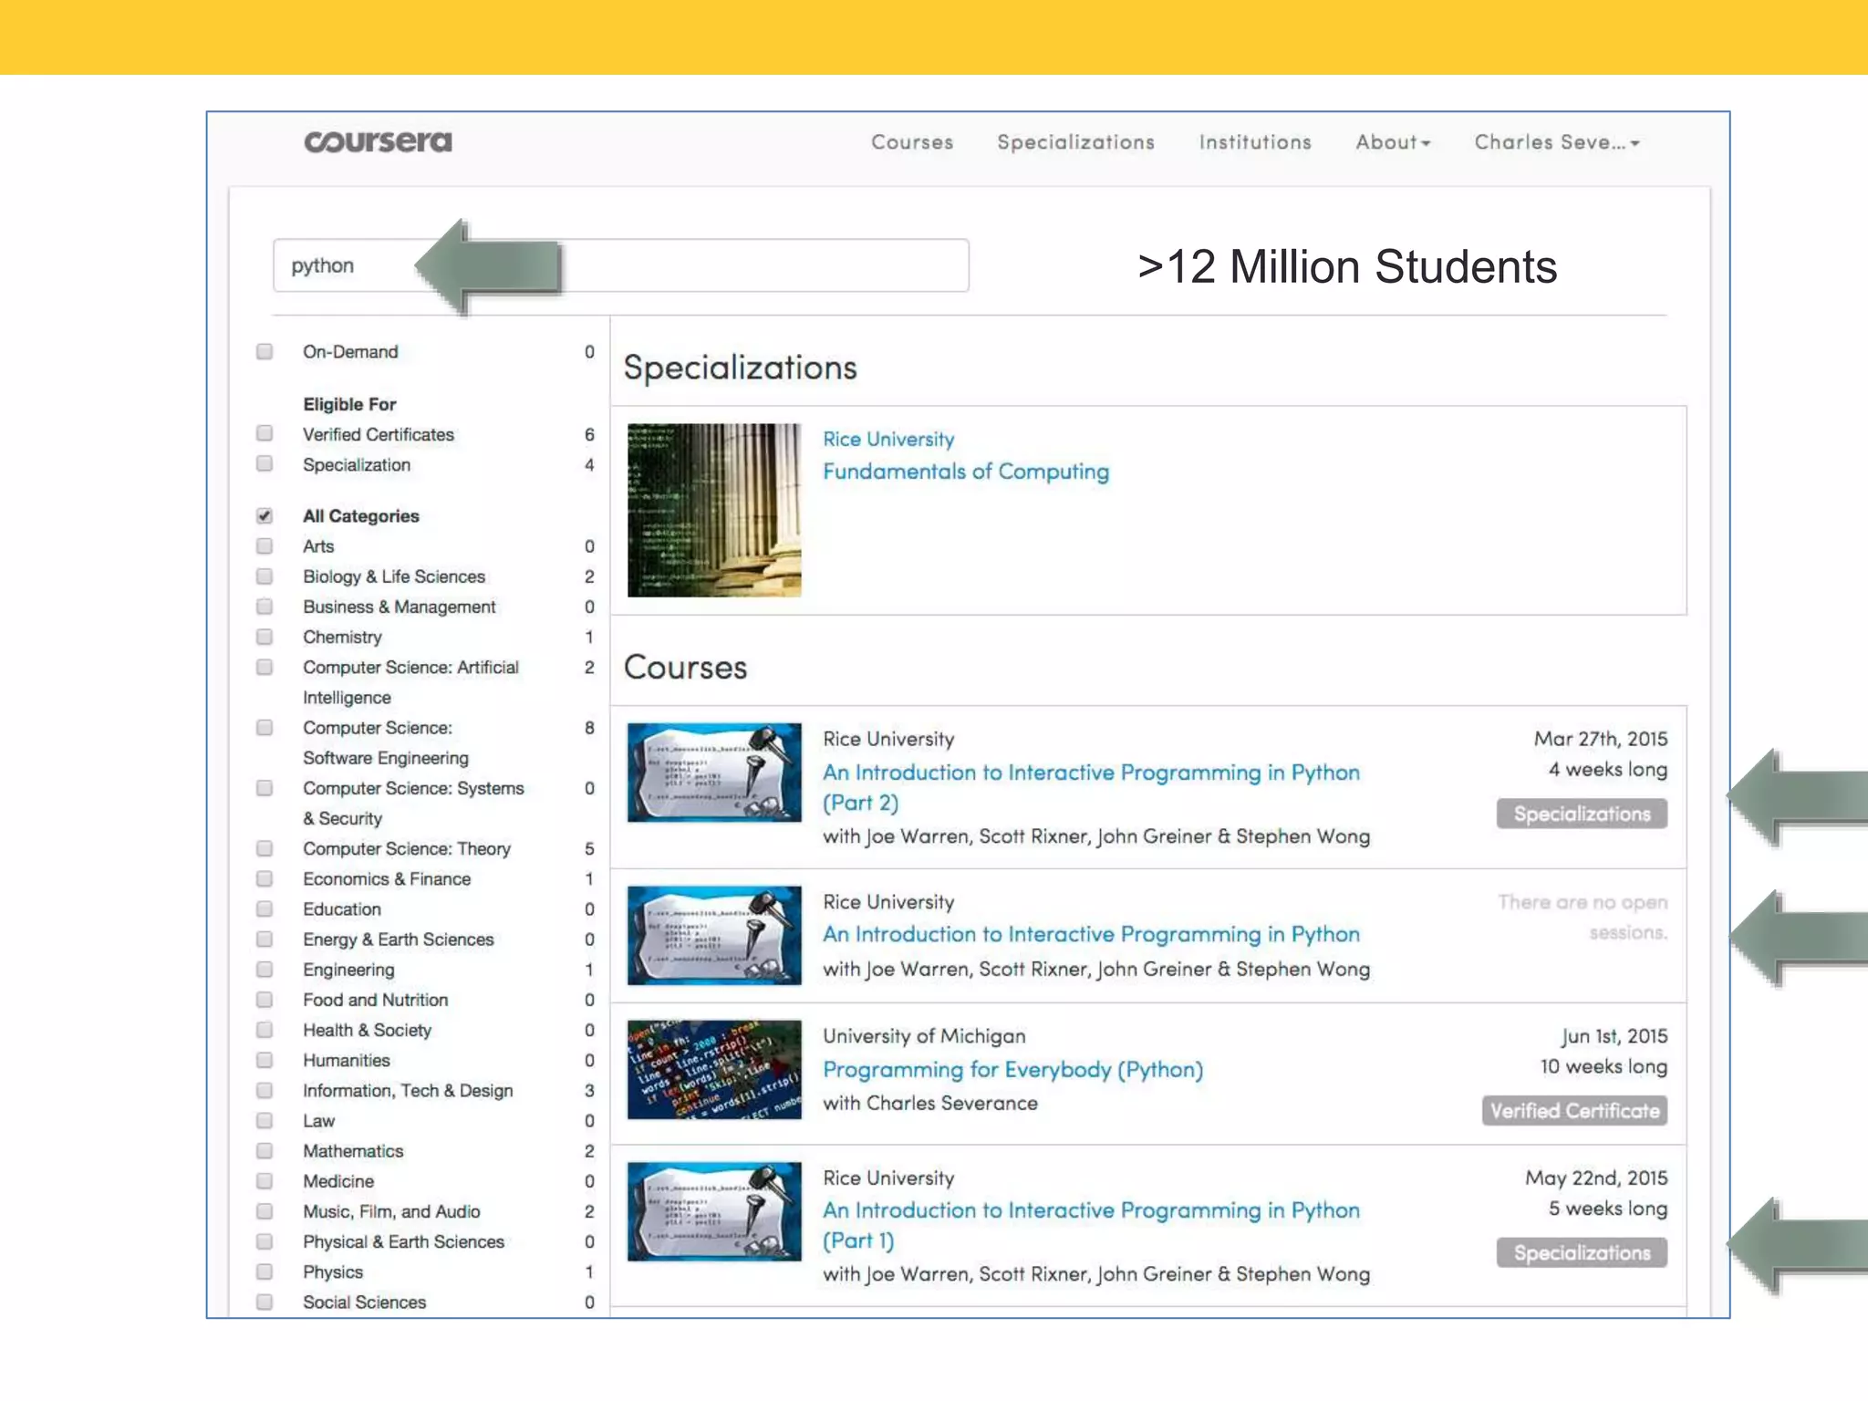Viewport: 1868px width, 1401px height.
Task: Click thumbnail of Python (Part 1) course
Action: pos(714,1211)
